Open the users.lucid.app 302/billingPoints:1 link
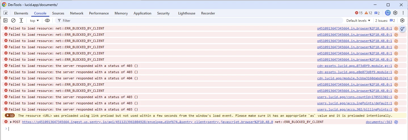408x140 pixels. click(x=355, y=109)
